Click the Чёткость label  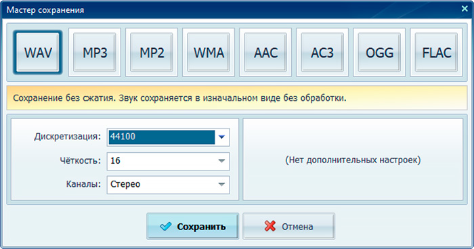click(81, 160)
